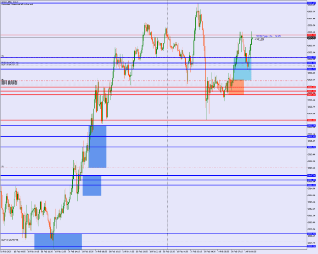Select the topmost blue horizontal line
318x254 pixels.
point(154,3)
